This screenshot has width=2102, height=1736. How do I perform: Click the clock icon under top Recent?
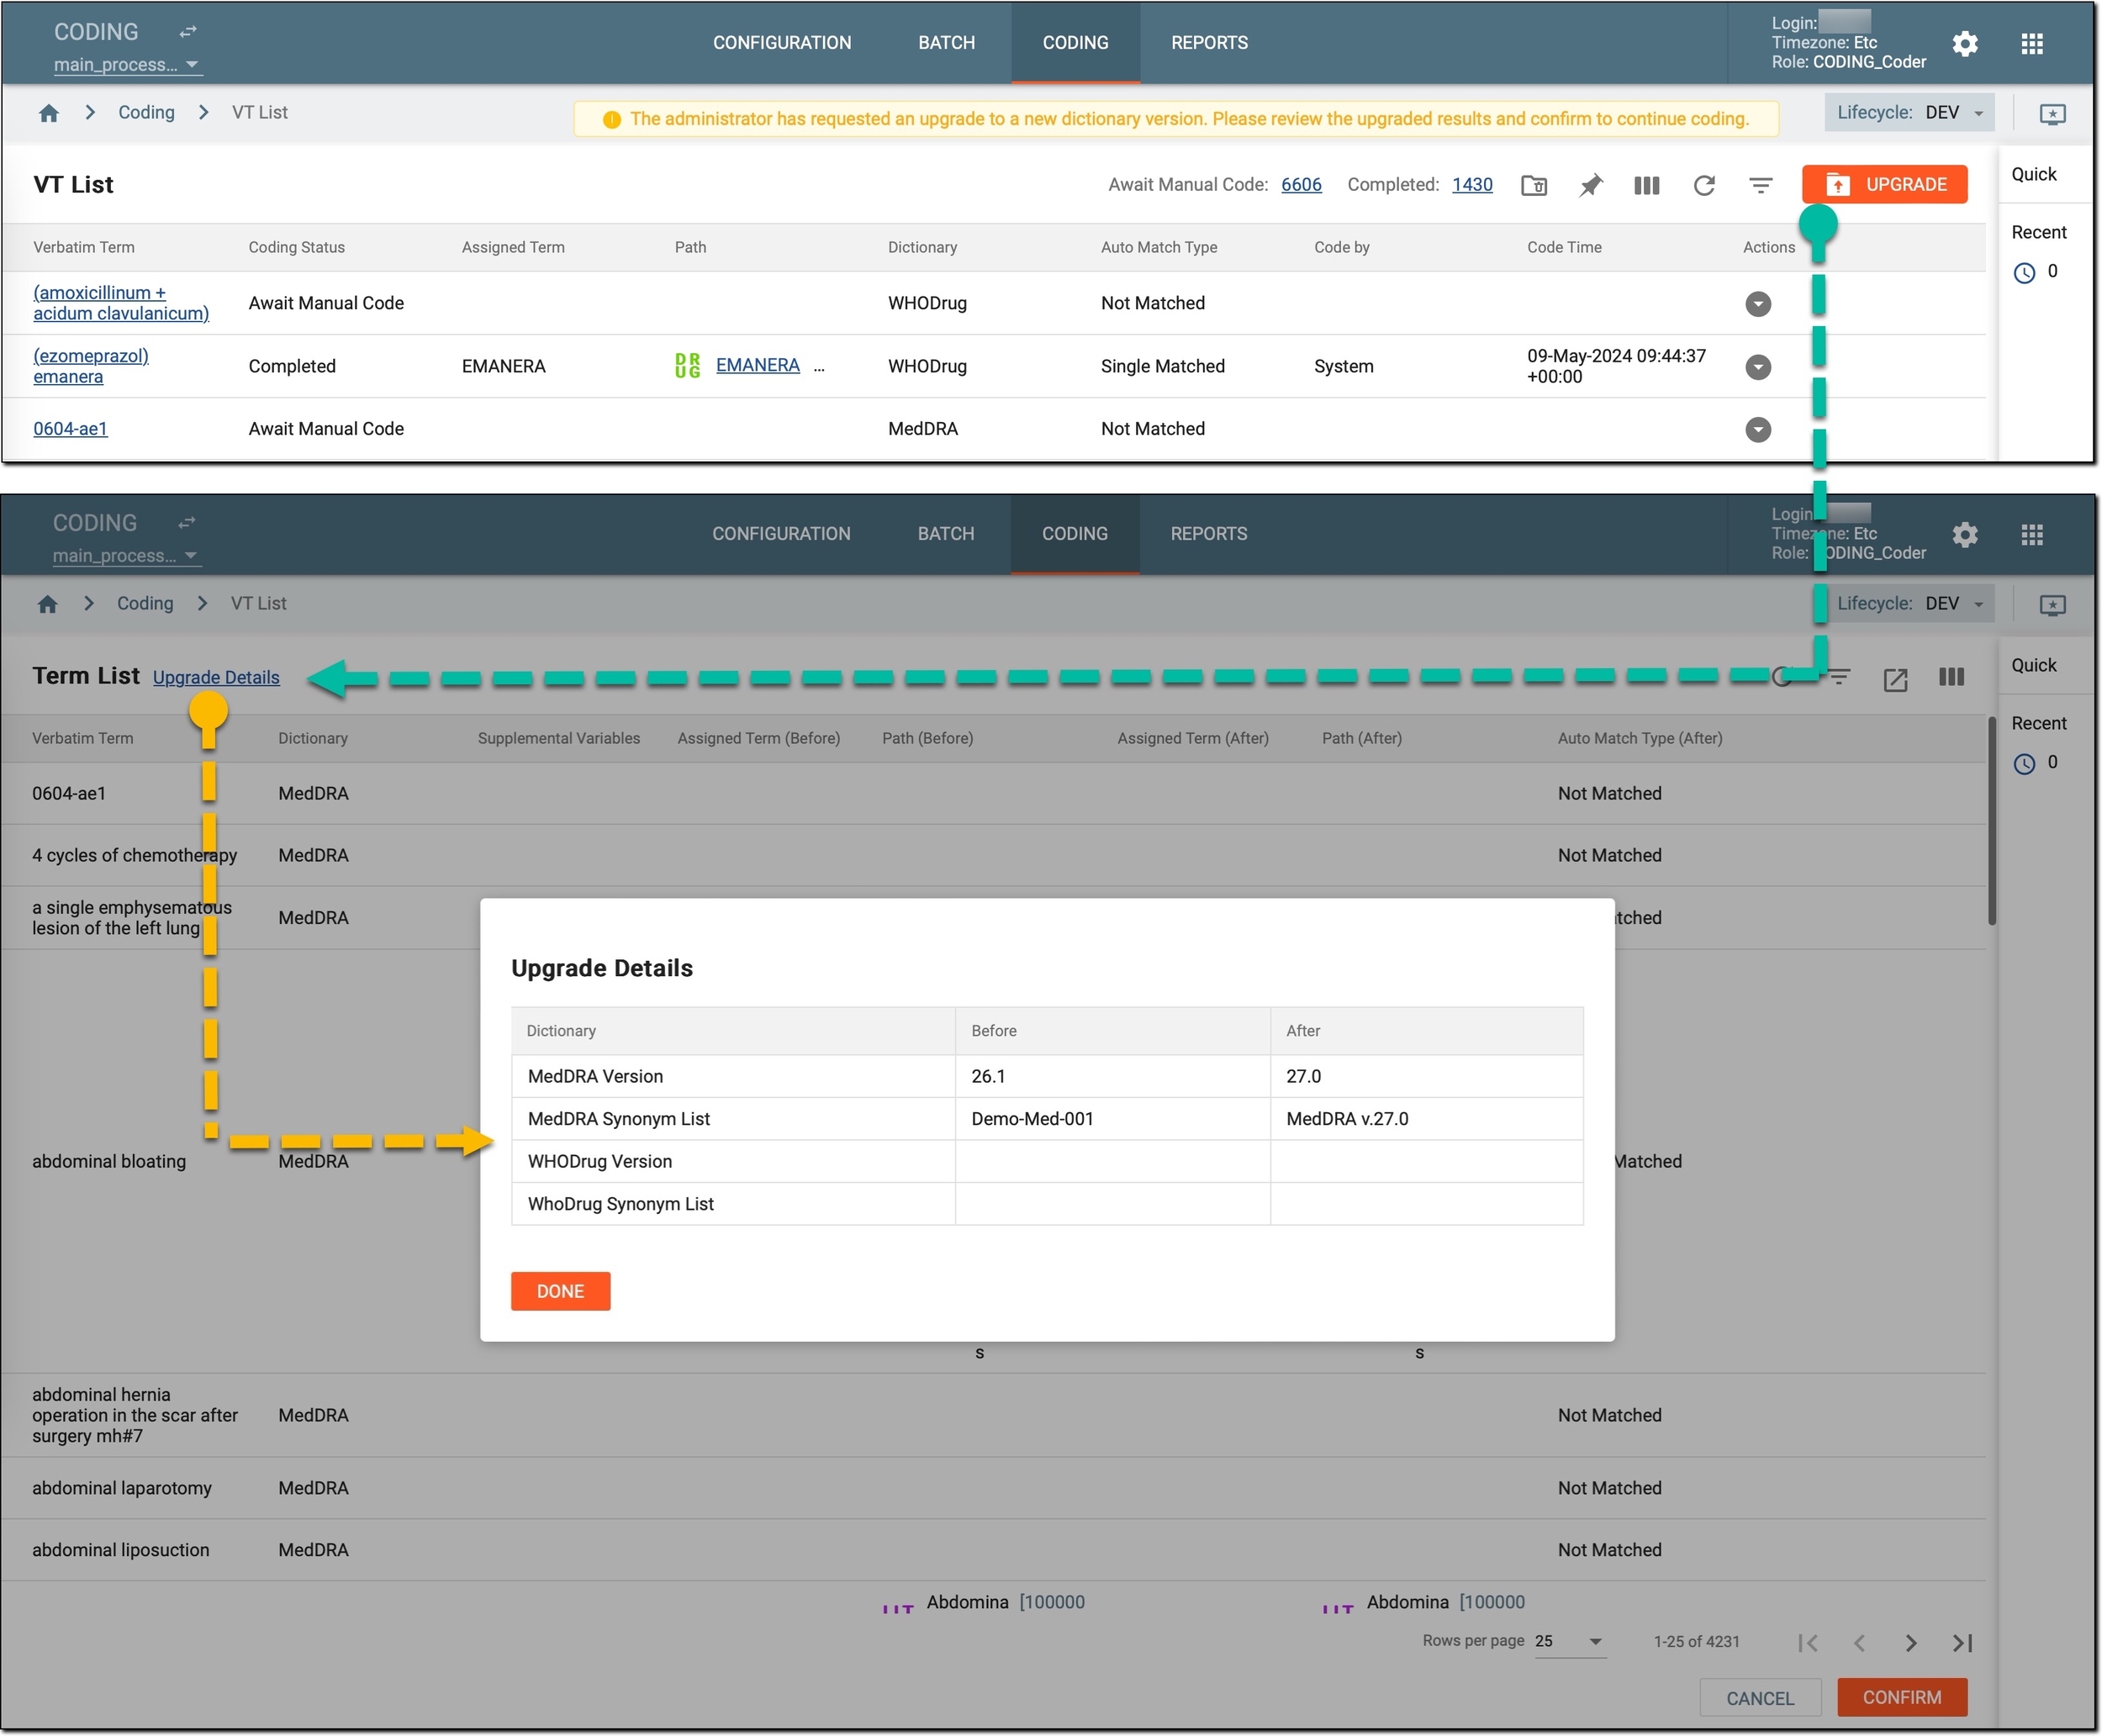click(2024, 272)
